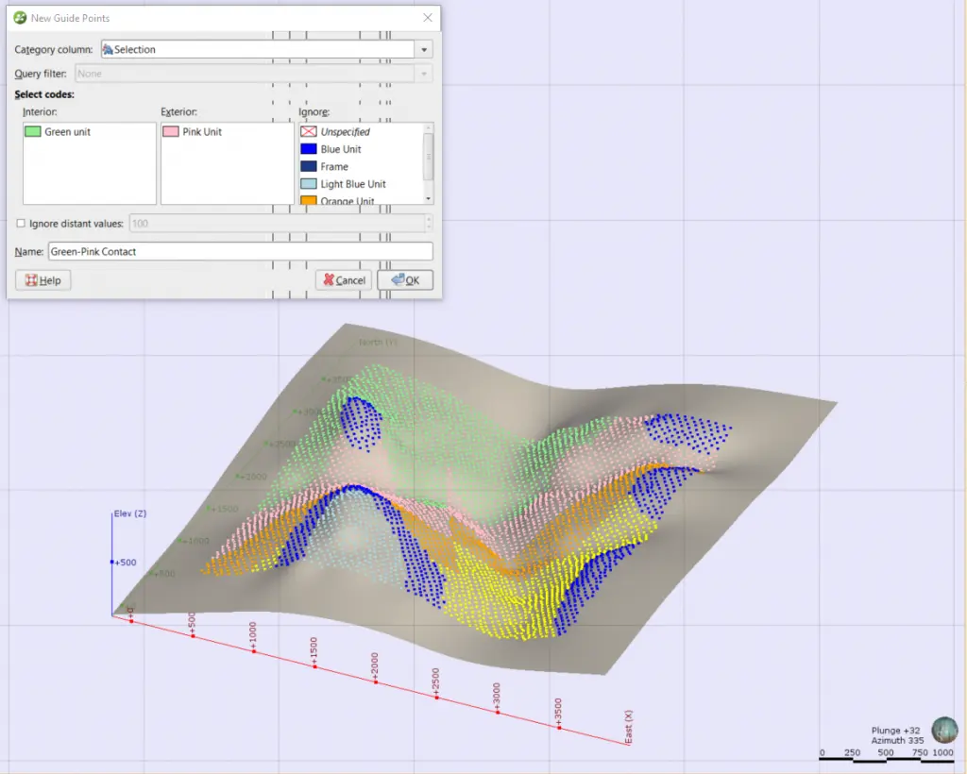967x774 pixels.
Task: Click the crossed-box icon beside Unspecified
Action: pos(308,131)
